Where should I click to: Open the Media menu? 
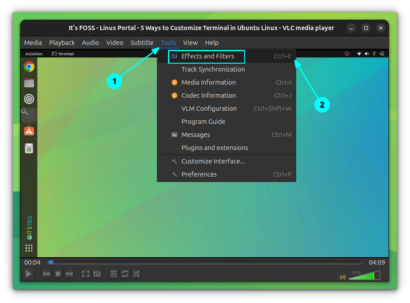(33, 43)
